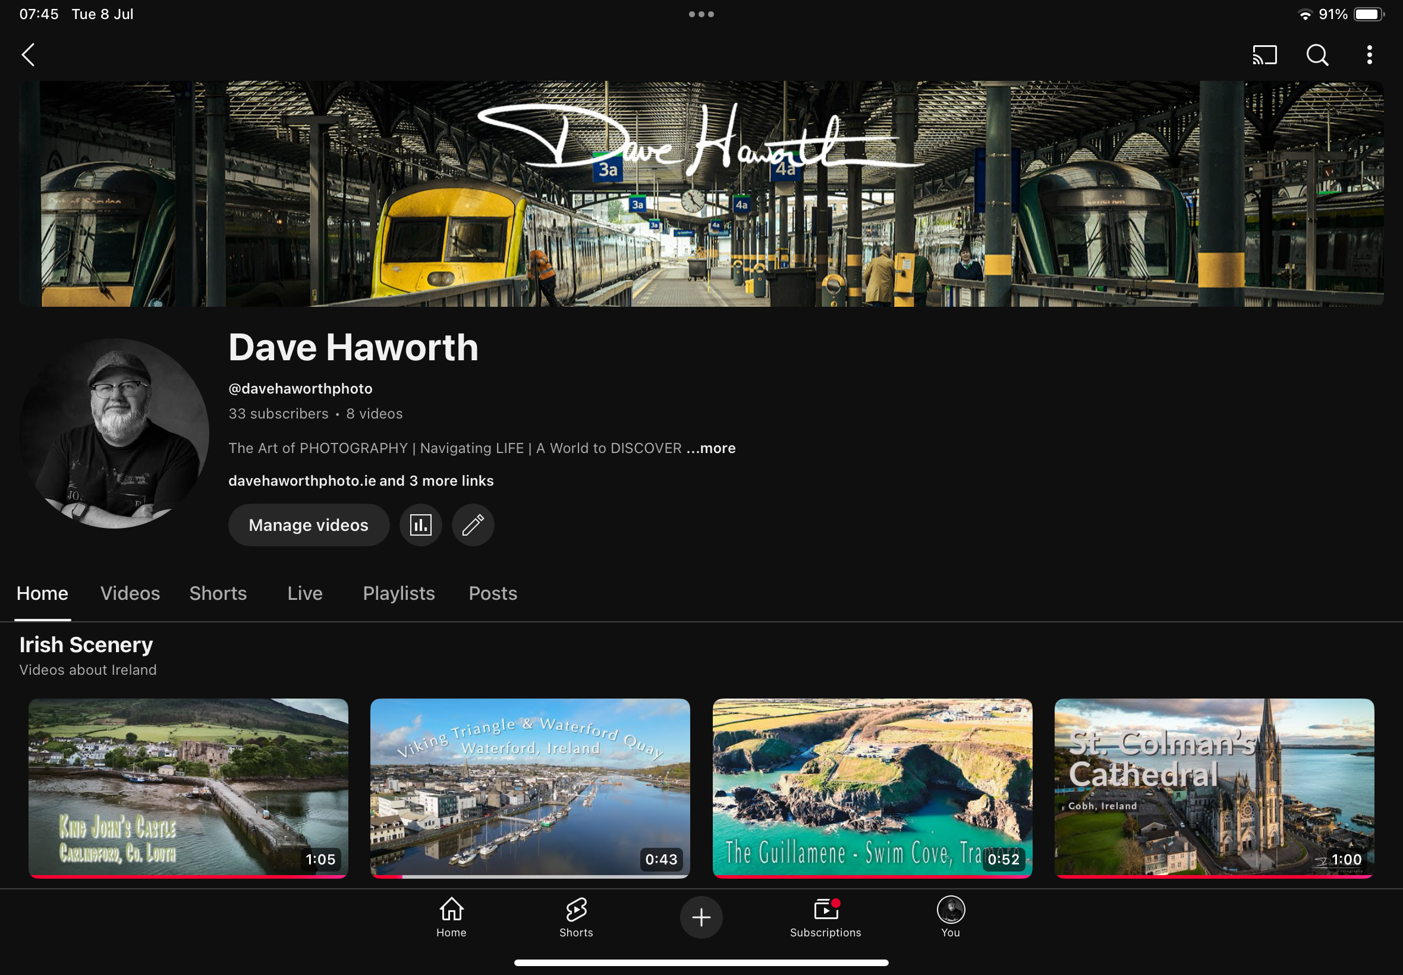The width and height of the screenshot is (1403, 975).
Task: Open the three-dot overflow menu
Action: (1369, 55)
